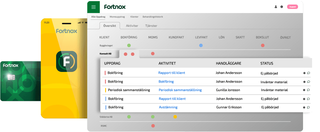The height and width of the screenshot is (132, 320).
Task: Click Byggbolaget green Bokföring status dot
Action: 129,45
